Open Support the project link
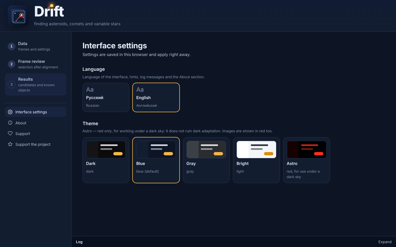Screen dimensions: 396x247 35,144
